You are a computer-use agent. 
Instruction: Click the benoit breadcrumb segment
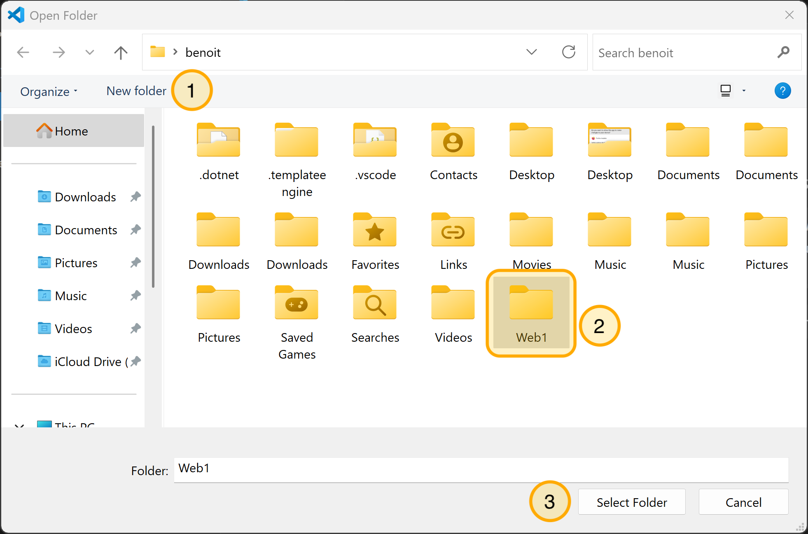pos(203,52)
